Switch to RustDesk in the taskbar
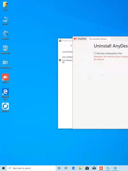 (108, 168)
